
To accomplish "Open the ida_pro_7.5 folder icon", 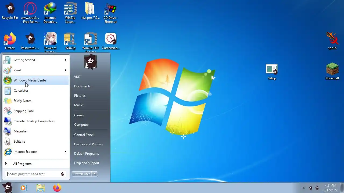I will pos(91,11).
